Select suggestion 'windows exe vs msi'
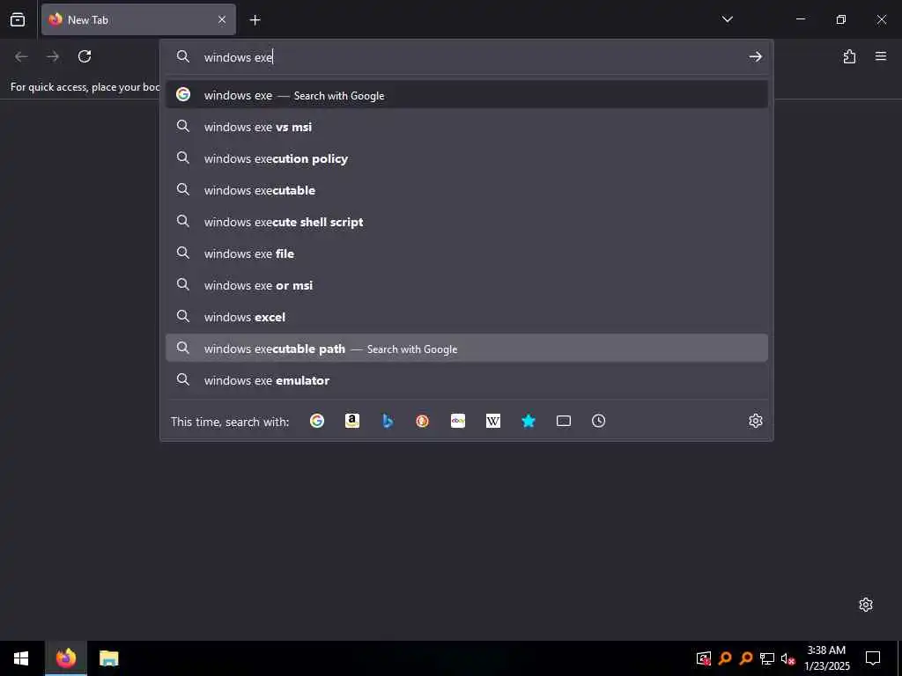 467,127
